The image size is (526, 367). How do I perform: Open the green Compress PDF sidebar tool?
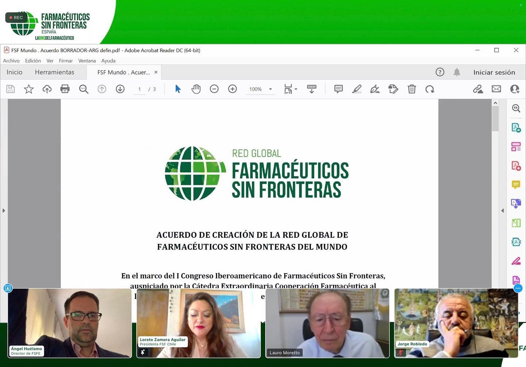[516, 223]
